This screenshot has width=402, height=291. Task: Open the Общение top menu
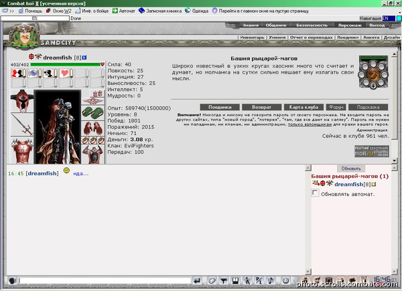tap(276, 25)
